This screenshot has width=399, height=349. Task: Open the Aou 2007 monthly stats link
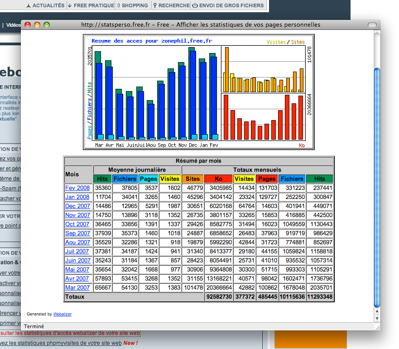(77, 242)
